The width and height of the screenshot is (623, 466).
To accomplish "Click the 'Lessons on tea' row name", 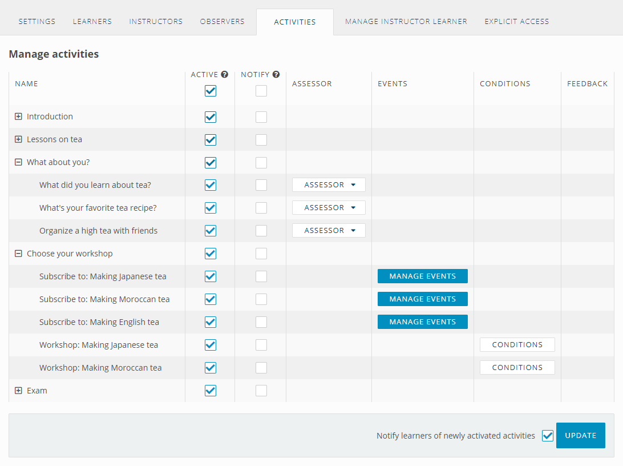I will point(54,139).
